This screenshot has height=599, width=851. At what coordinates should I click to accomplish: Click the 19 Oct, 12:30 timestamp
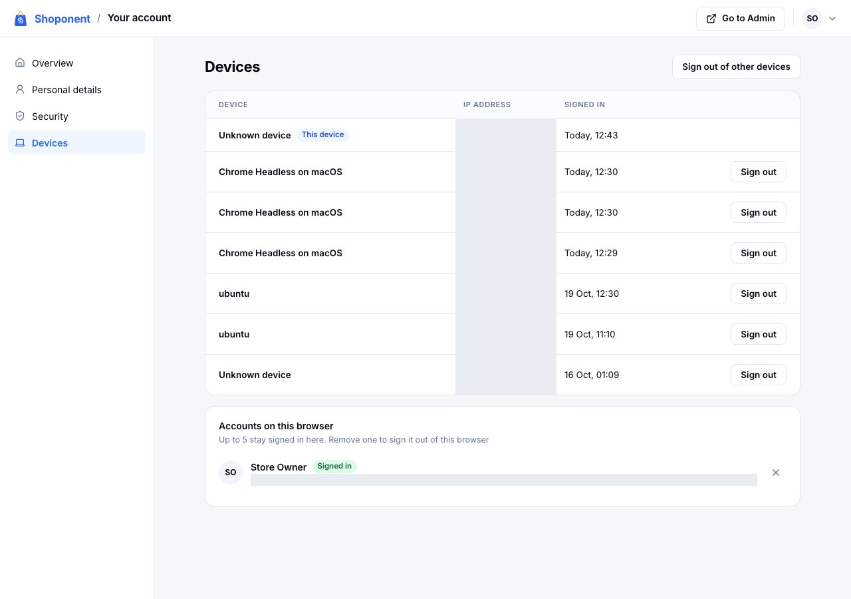(x=592, y=294)
